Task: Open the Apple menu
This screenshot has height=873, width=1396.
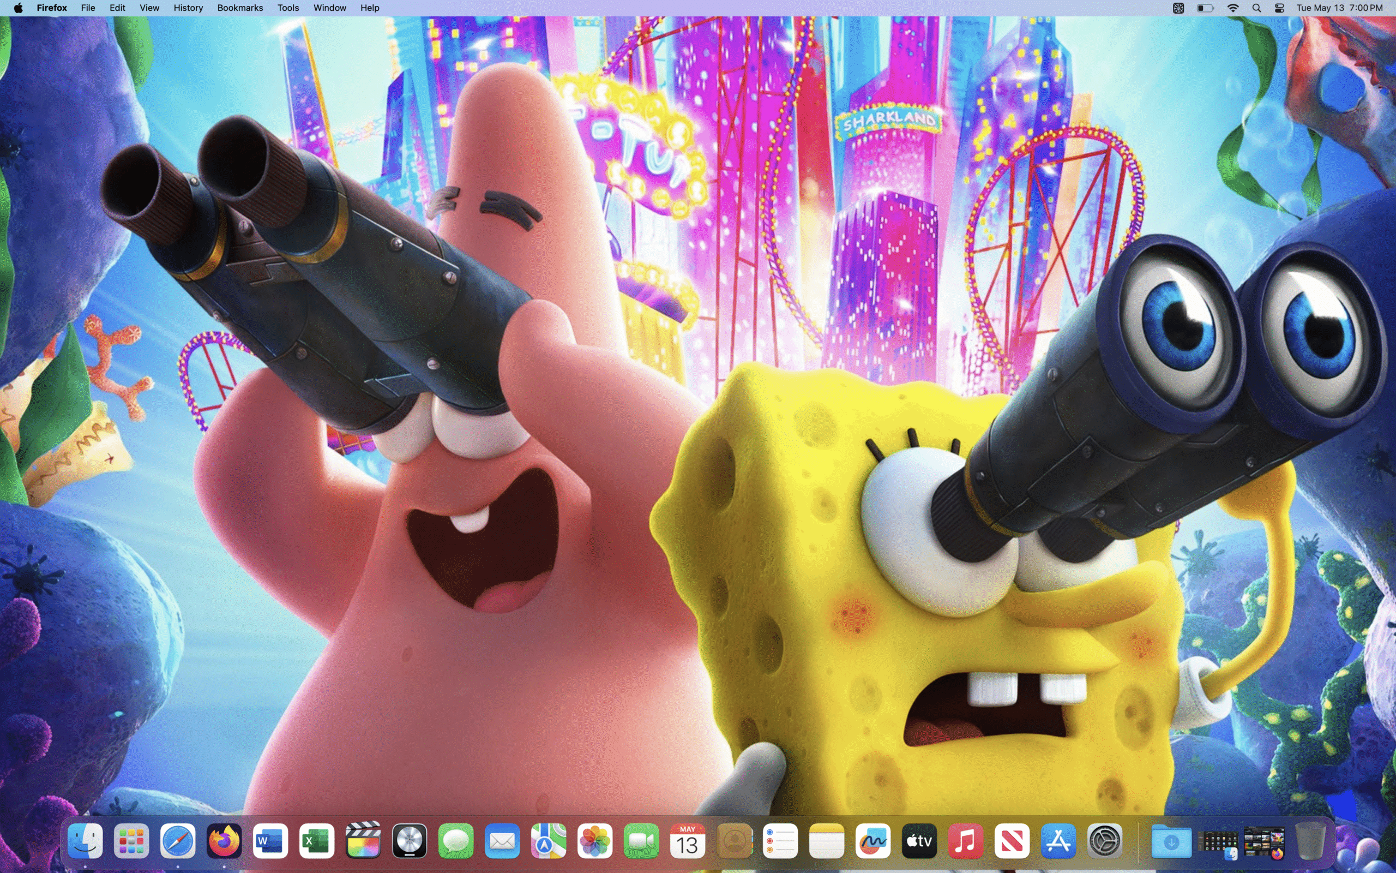Action: click(18, 8)
